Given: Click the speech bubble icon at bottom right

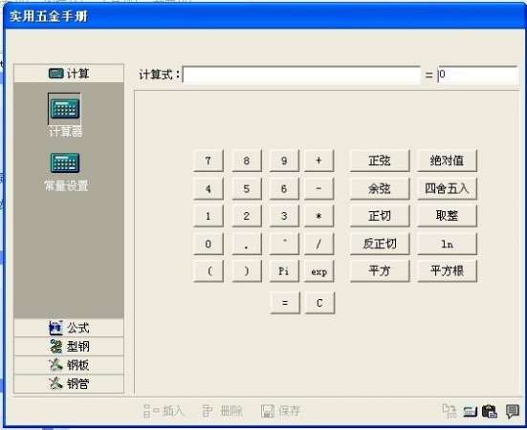Looking at the screenshot, I should point(513,411).
